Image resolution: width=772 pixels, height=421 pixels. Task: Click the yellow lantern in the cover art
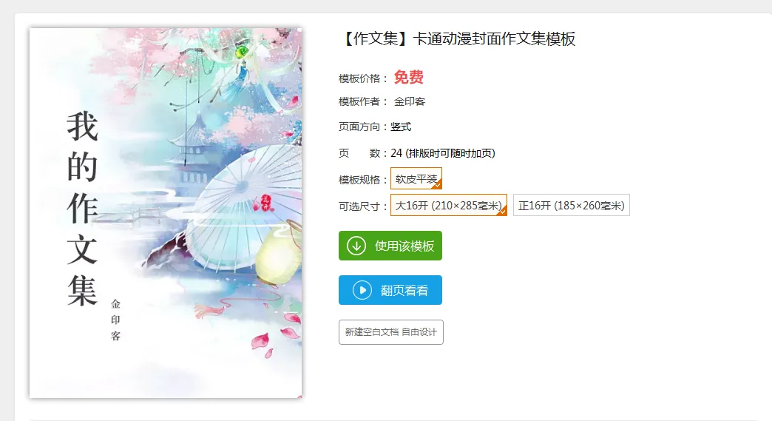[x=277, y=255]
